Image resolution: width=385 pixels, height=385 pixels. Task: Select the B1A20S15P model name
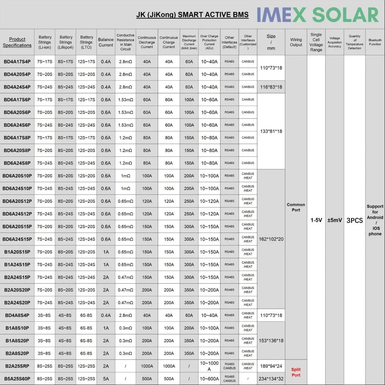tap(17, 252)
